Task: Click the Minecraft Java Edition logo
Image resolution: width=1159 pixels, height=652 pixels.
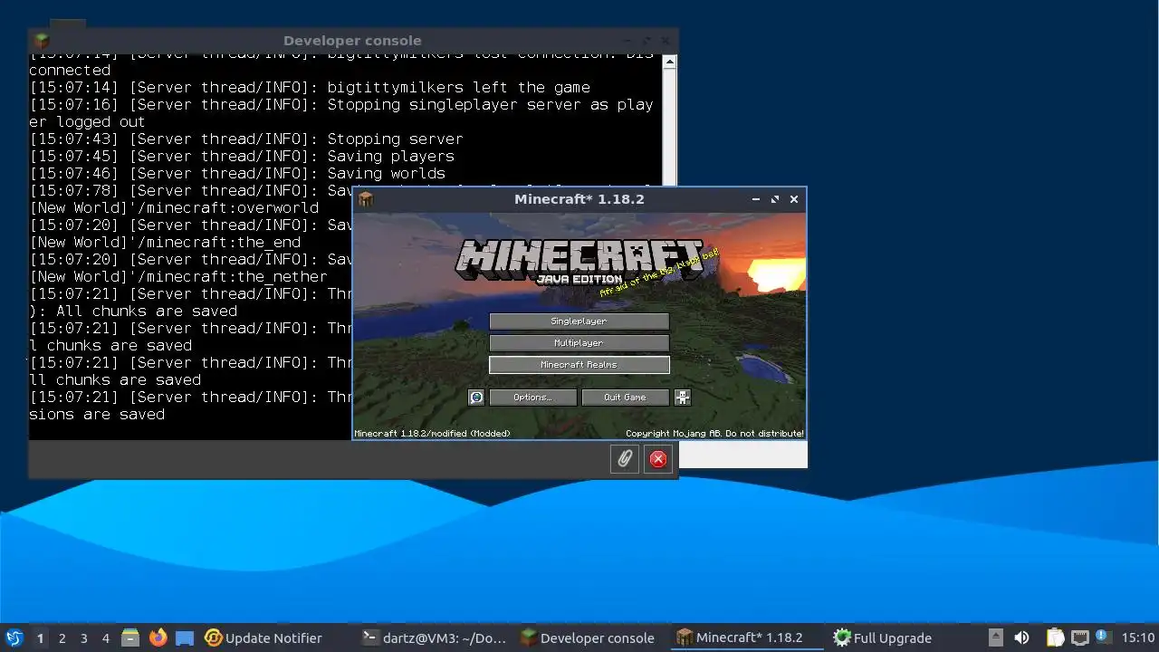Action: click(x=579, y=262)
